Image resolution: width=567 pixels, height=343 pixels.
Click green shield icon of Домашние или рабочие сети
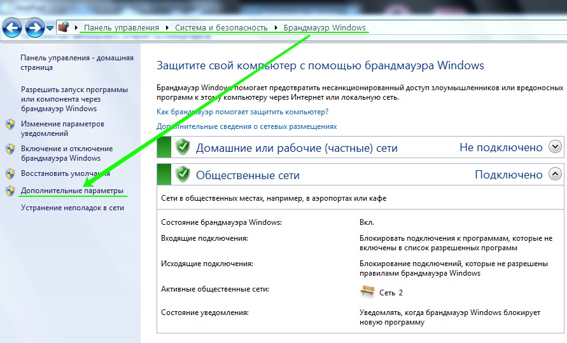tap(183, 147)
